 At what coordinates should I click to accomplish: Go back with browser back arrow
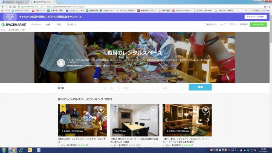pyautogui.click(x=3, y=7)
